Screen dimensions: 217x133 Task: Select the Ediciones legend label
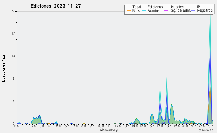click(155, 7)
